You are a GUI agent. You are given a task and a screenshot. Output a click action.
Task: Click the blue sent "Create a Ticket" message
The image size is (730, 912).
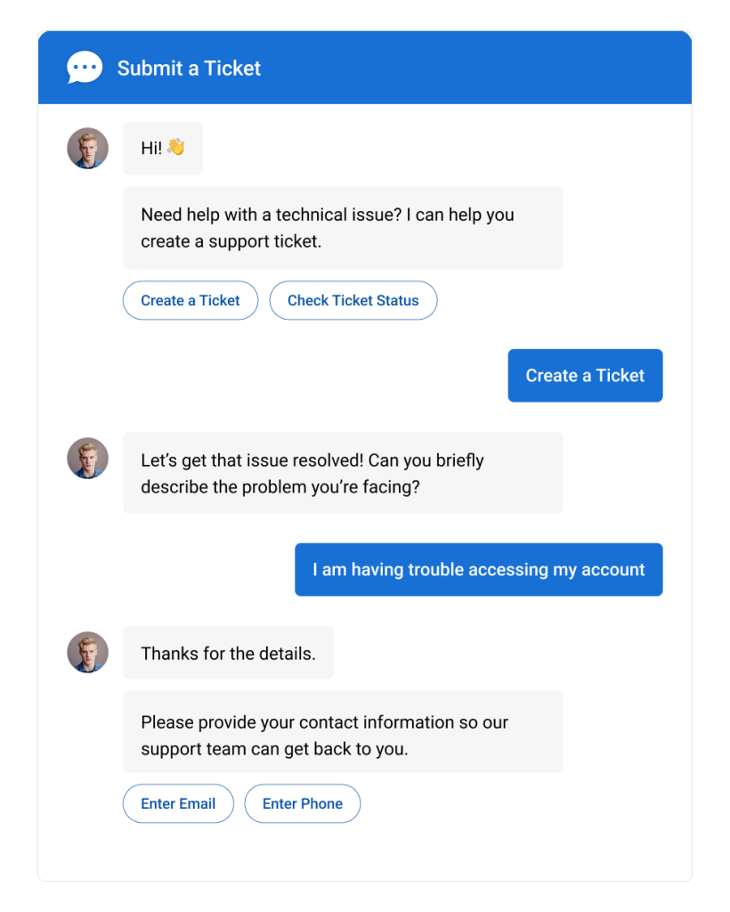585,376
